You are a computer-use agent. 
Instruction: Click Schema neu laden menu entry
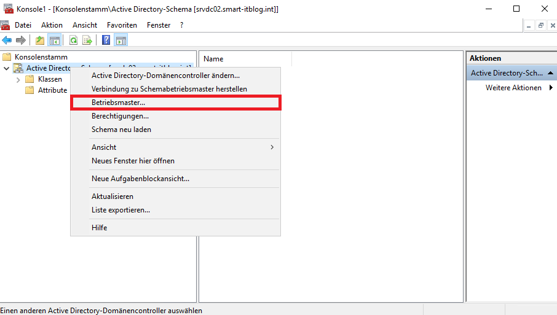coord(121,130)
